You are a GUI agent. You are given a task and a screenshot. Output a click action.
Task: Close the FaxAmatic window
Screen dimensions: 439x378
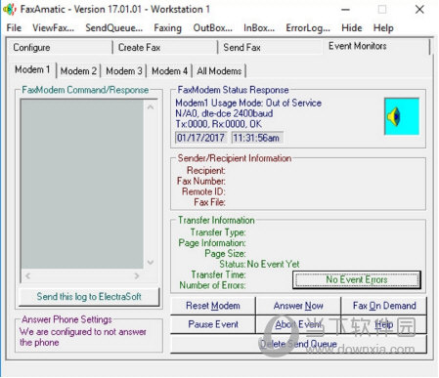point(419,10)
